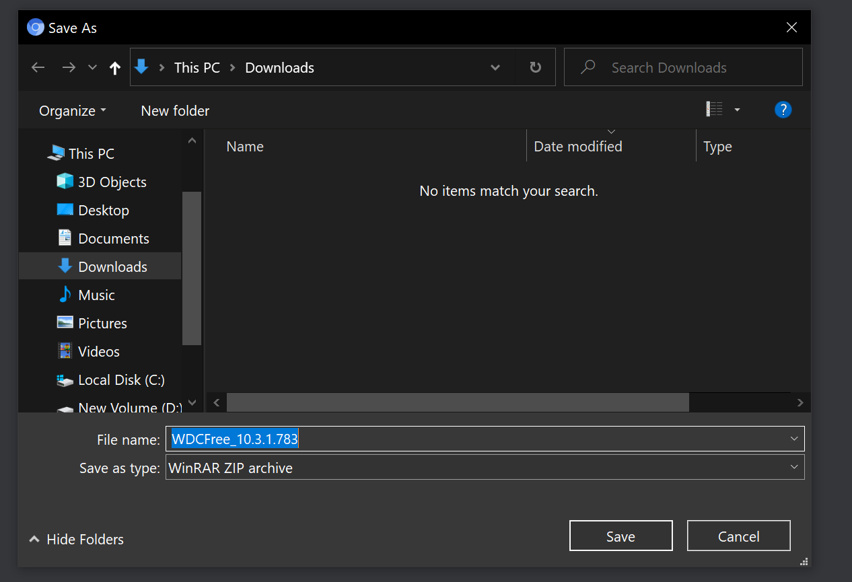Click the Back navigation arrow
This screenshot has height=582, width=852.
point(38,67)
